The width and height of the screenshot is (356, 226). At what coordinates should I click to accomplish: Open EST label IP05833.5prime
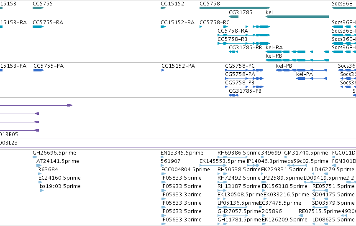(182, 178)
